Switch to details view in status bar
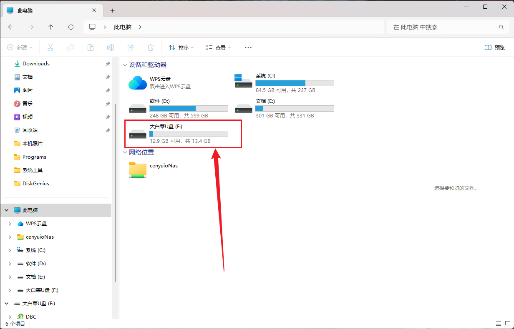Viewport: 514px width, 329px height. tap(499, 324)
